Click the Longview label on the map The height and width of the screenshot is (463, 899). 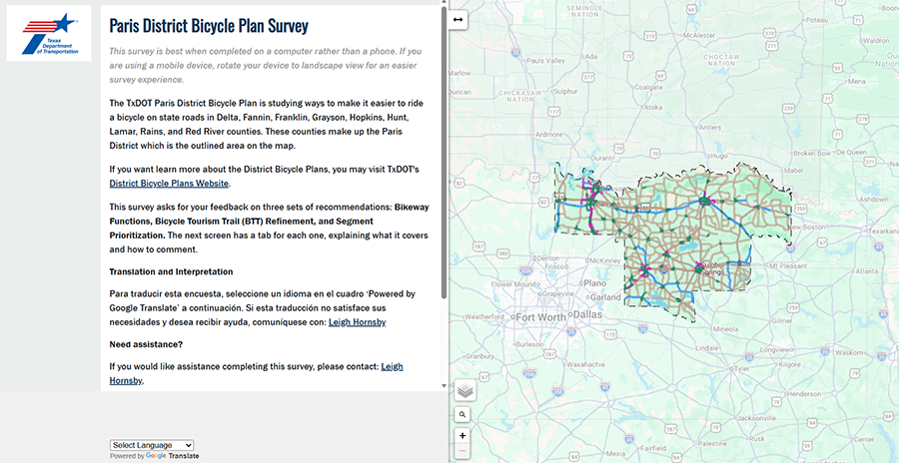point(776,349)
